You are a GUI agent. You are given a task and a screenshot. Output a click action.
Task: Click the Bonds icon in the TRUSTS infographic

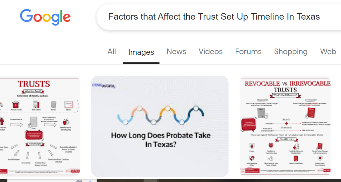[x=53, y=104]
